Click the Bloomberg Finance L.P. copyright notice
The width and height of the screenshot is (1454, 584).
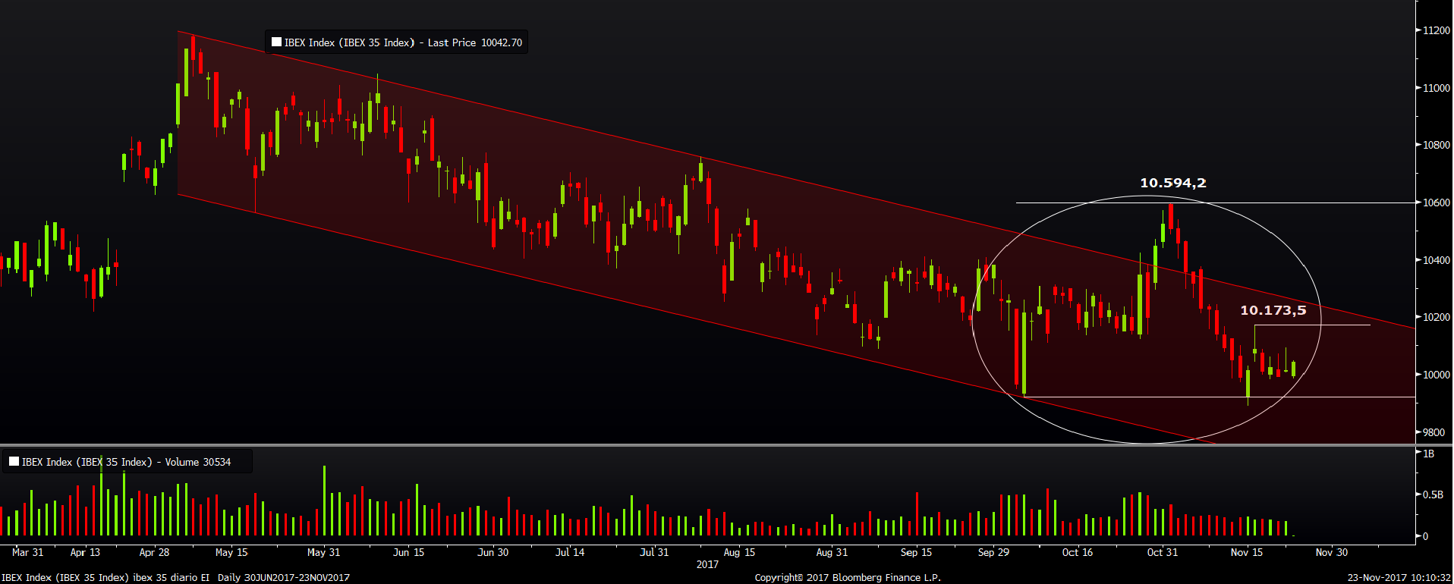pyautogui.click(x=848, y=578)
